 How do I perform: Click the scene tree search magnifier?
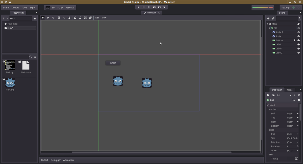pyautogui.click(x=300, y=18)
